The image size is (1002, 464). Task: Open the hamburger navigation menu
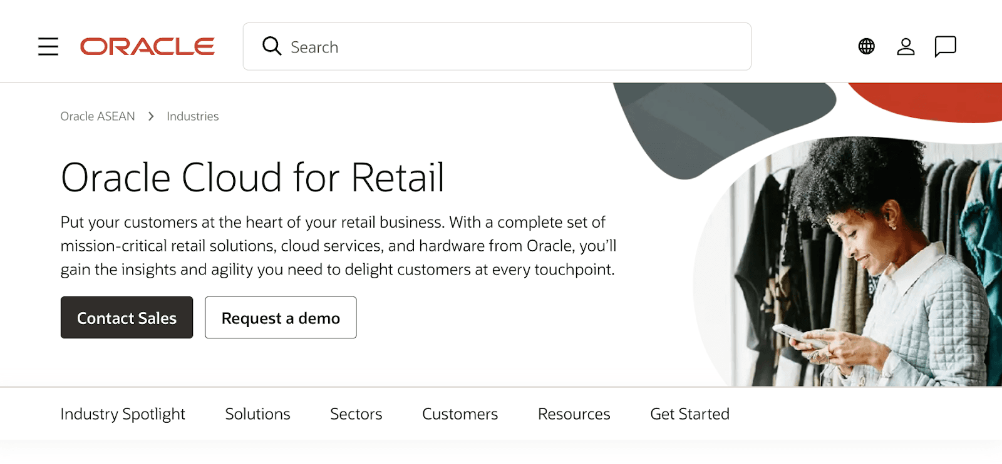click(48, 46)
